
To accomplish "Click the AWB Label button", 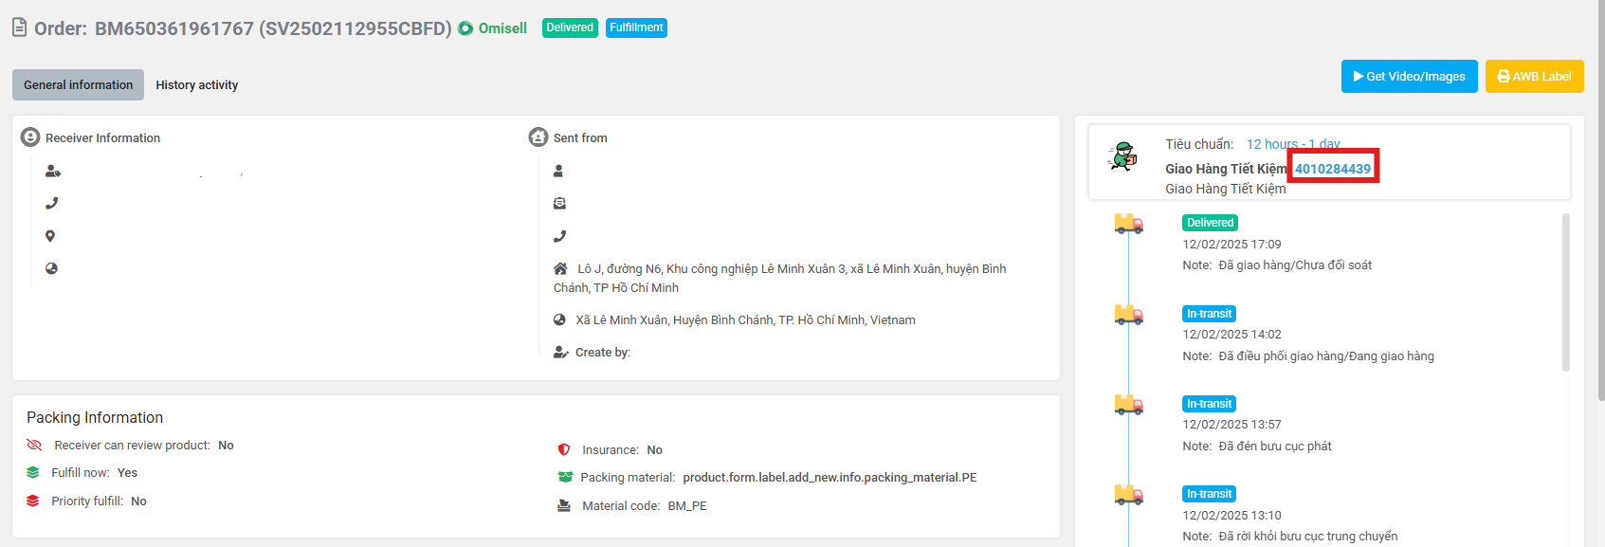I will pos(1534,77).
